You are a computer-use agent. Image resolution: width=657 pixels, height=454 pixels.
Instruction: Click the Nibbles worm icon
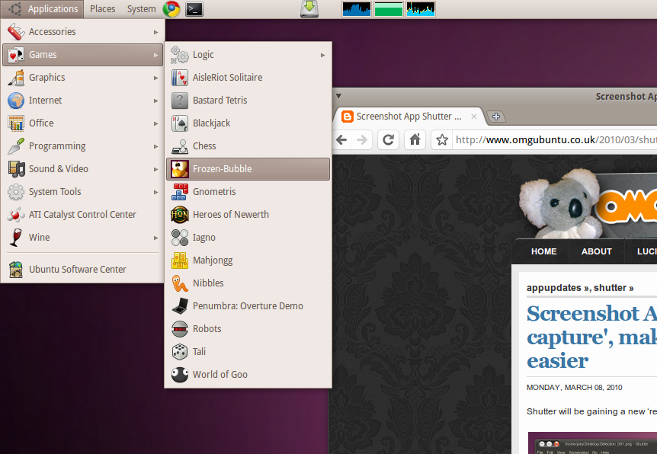[x=180, y=283]
